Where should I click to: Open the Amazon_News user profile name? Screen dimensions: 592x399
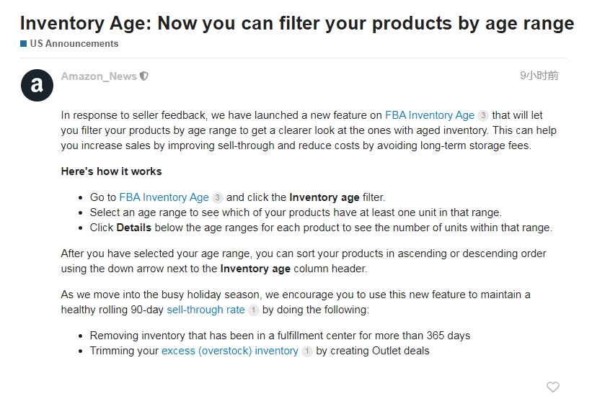[x=99, y=76]
